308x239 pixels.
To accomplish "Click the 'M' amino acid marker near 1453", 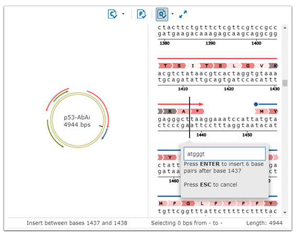I will pyautogui.click(x=261, y=111).
